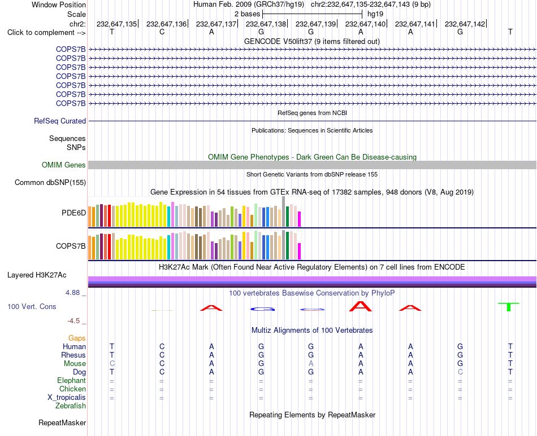Click the tall gray bar in PDE6D chart
Screen dimensions: 537x436
(x=284, y=212)
